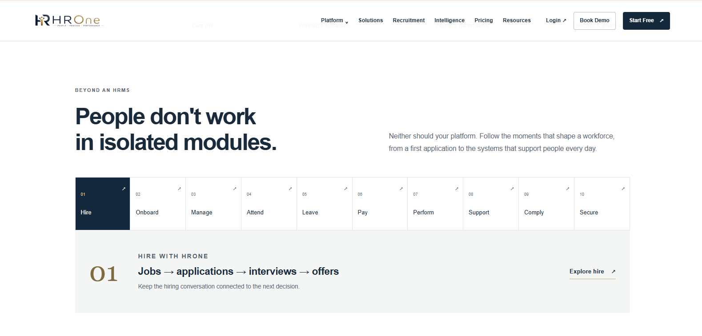Click the arrow icon on the Pay card
The image size is (702, 336).
point(401,189)
